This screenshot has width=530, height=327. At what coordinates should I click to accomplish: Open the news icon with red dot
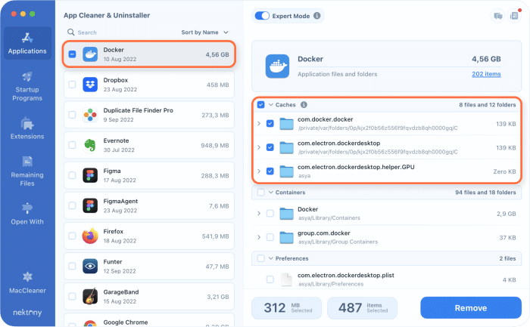[514, 16]
